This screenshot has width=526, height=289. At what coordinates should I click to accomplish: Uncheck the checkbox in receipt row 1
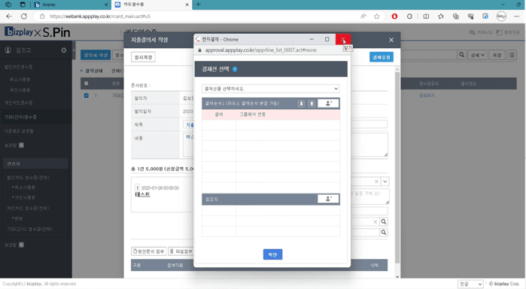87,96
